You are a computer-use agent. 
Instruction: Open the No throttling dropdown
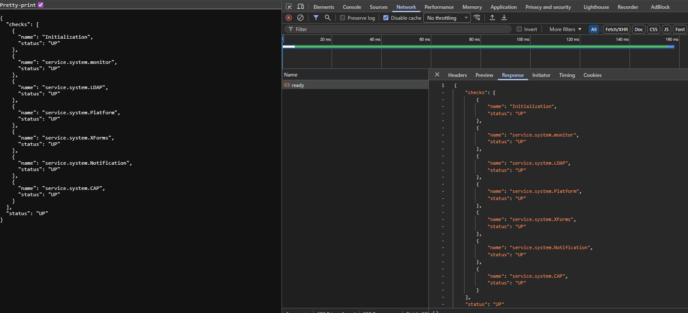pos(447,18)
